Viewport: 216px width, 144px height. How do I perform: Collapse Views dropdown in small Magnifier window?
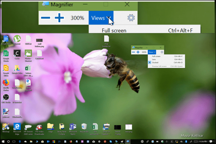point(152,52)
